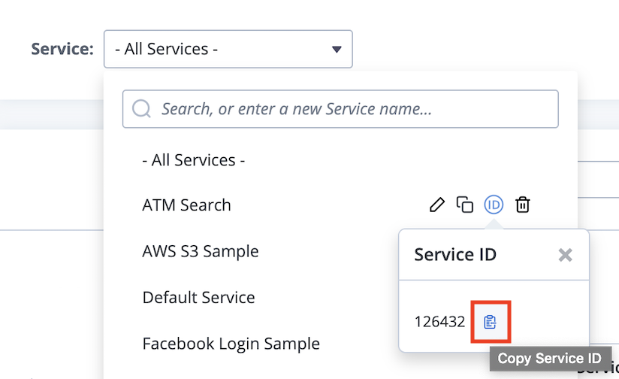Copy Service ID clipboard icon
The height and width of the screenshot is (379, 619).
pyautogui.click(x=491, y=322)
